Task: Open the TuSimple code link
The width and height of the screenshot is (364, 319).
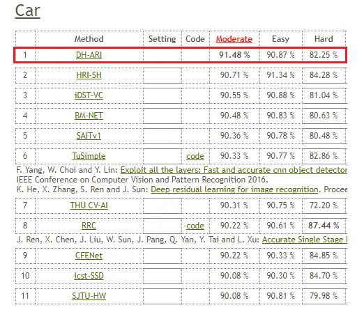Action: click(195, 156)
